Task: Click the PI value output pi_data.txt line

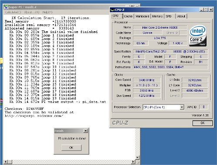Action: click(58, 102)
